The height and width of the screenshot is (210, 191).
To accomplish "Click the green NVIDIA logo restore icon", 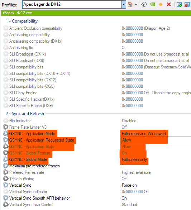I will pos(152,4).
